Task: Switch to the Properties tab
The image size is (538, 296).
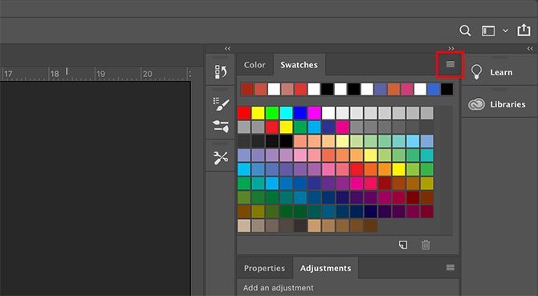Action: 264,268
